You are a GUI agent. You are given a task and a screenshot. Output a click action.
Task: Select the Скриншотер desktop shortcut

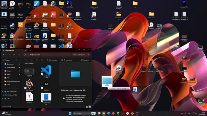pos(28,36)
